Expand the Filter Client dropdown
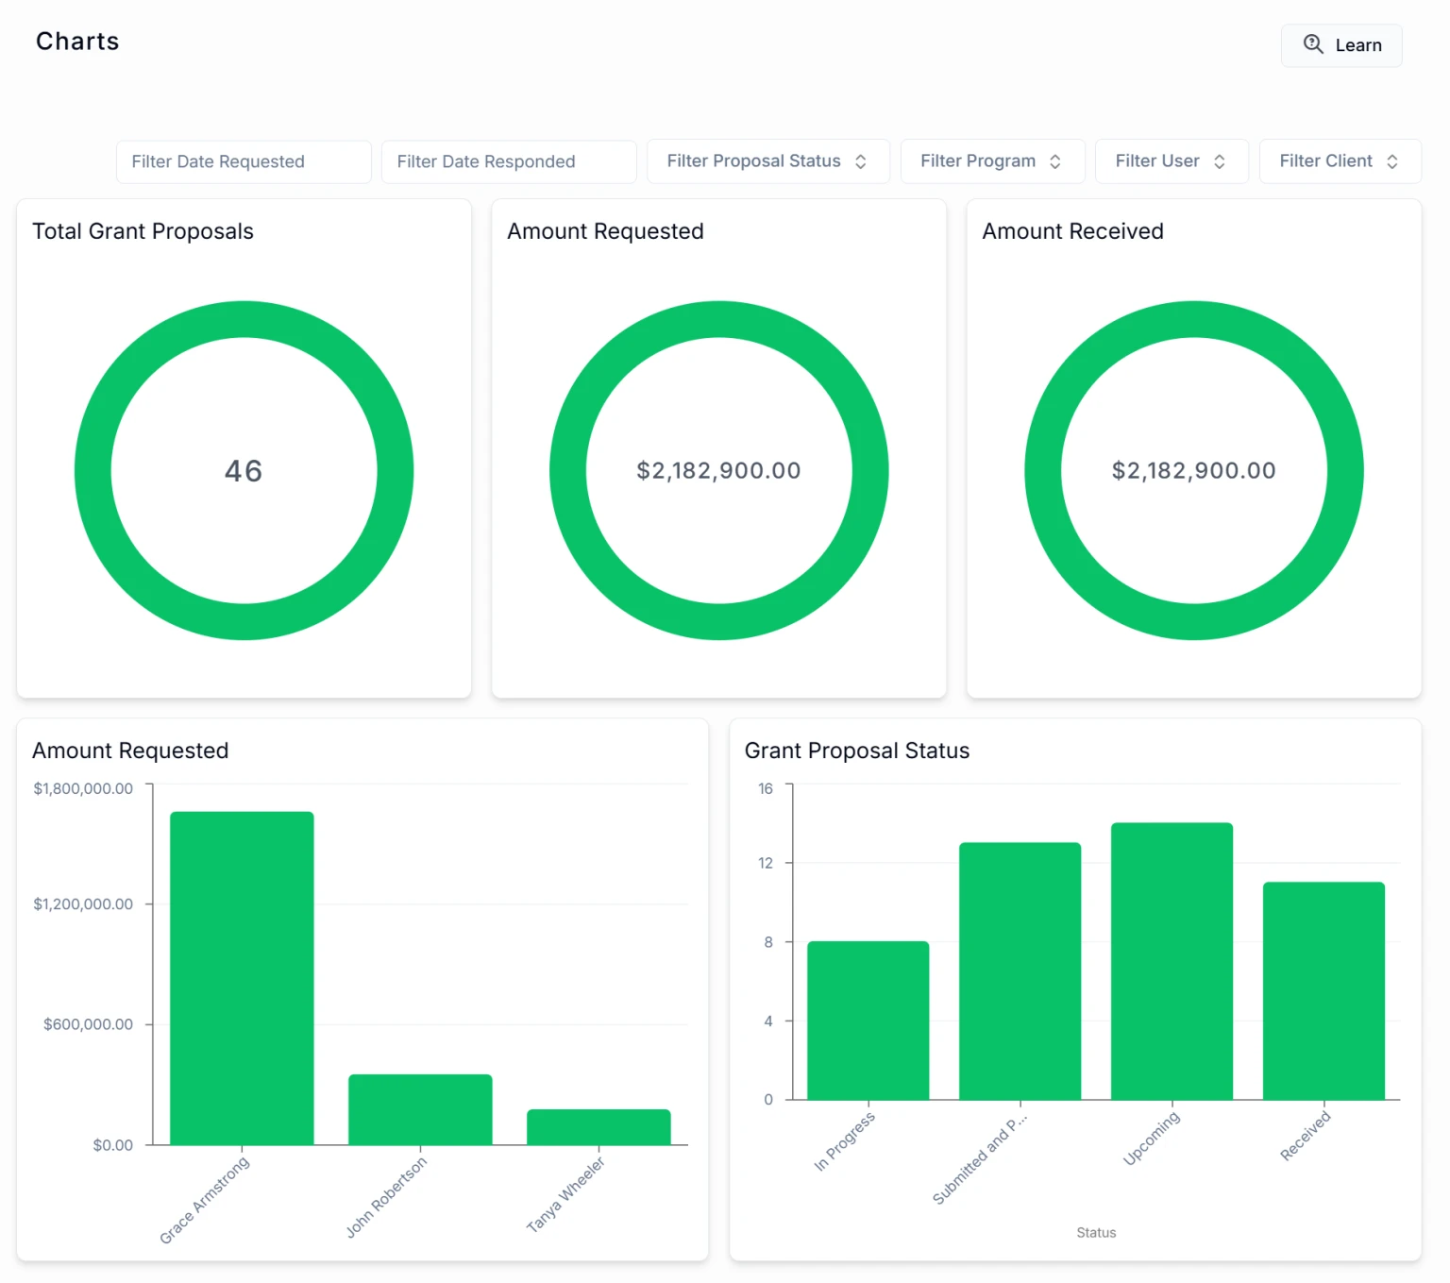The image size is (1450, 1283). click(x=1339, y=161)
